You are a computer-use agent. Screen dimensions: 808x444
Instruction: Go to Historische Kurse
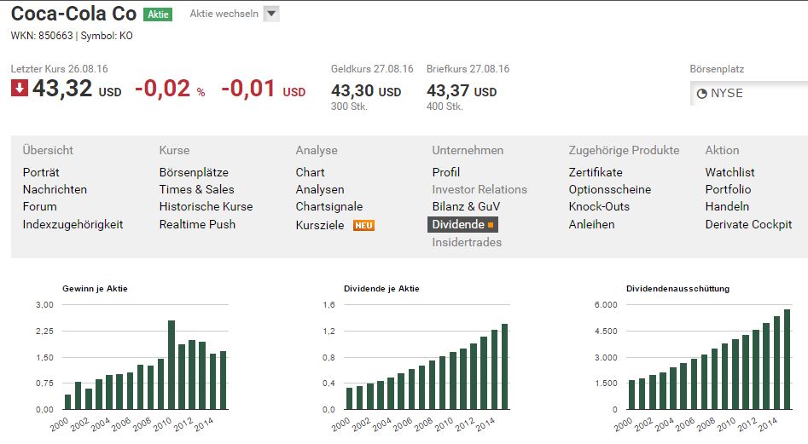[206, 206]
